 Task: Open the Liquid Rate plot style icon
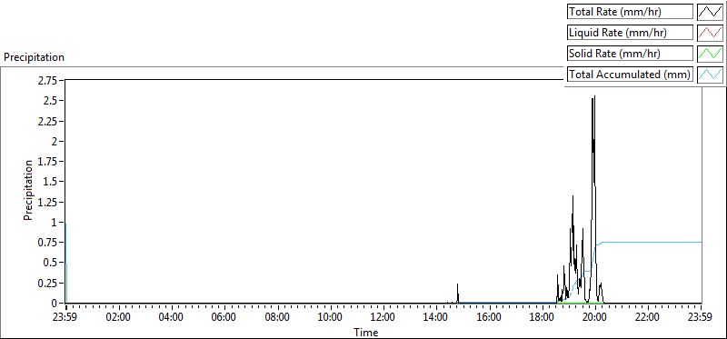pyautogui.click(x=710, y=33)
